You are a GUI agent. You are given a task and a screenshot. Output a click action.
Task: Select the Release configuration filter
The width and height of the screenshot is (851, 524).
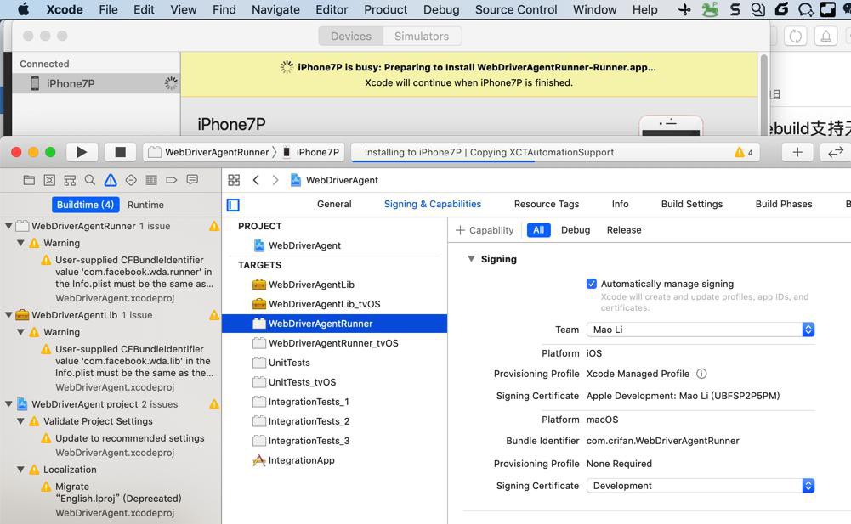point(624,230)
